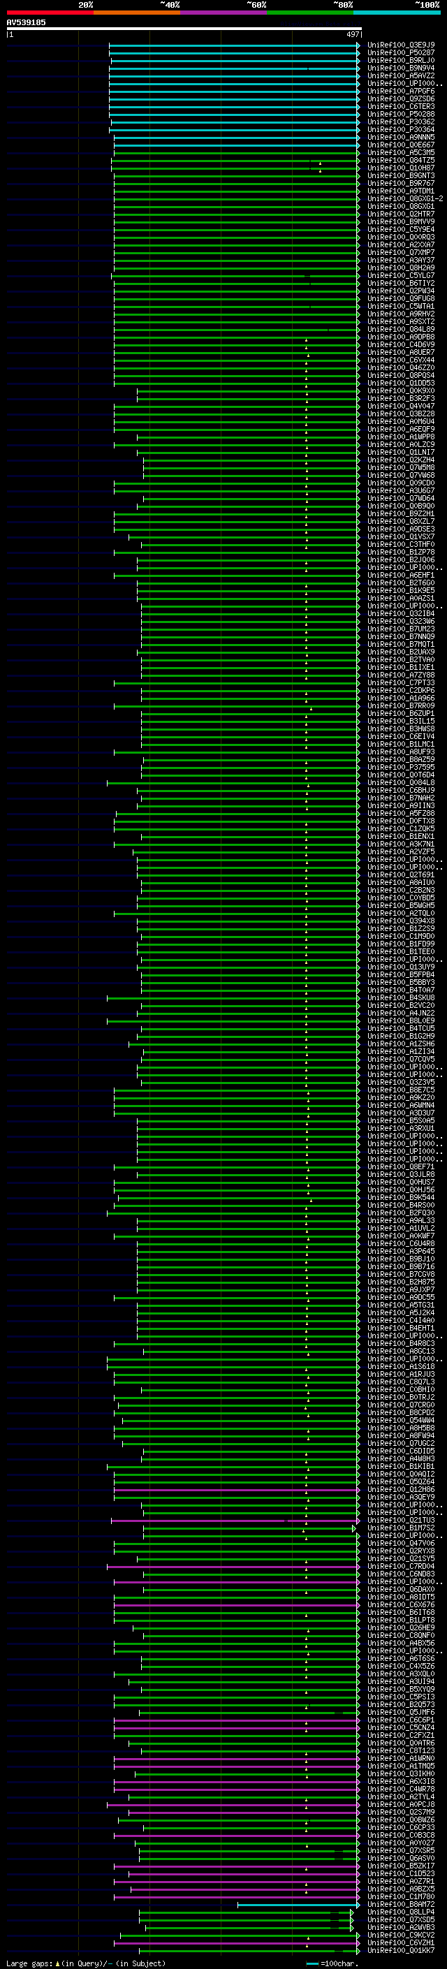Open hit UniRef100_A5AVZ2

click(400, 75)
